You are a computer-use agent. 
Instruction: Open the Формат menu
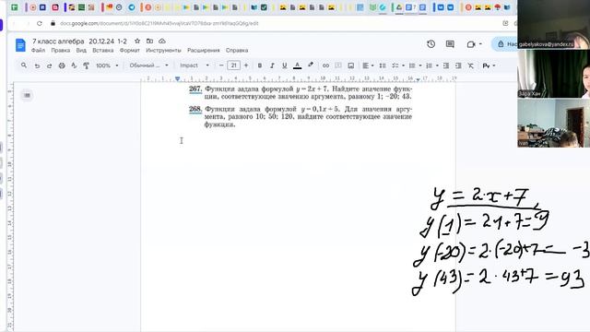(x=129, y=50)
